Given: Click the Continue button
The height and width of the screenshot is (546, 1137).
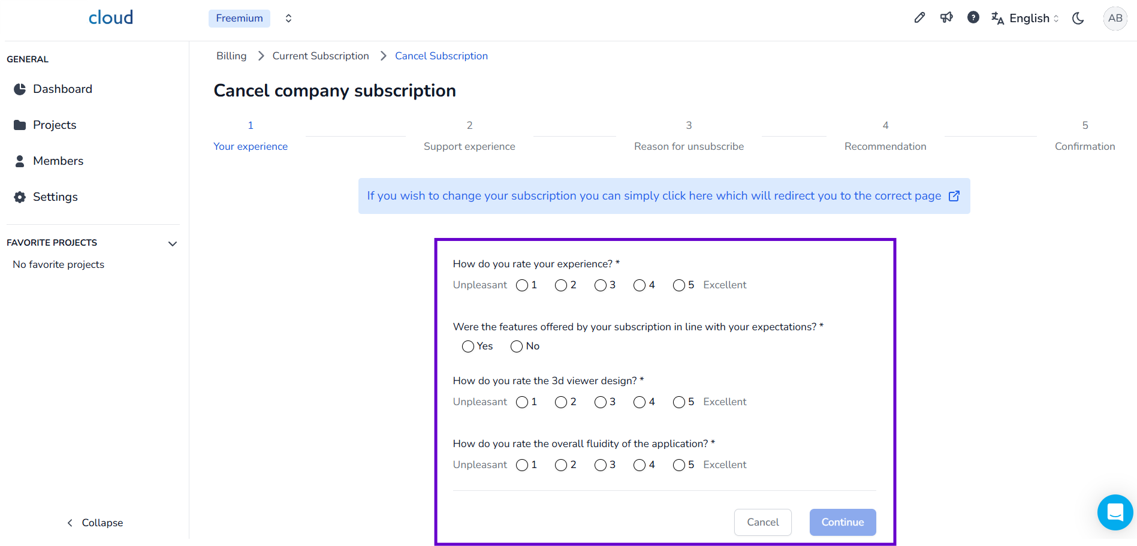Looking at the screenshot, I should (842, 522).
